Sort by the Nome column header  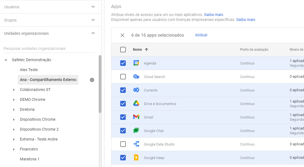(137, 50)
